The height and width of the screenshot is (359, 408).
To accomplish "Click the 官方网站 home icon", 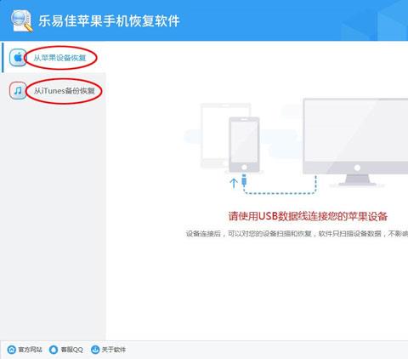I will pyautogui.click(x=12, y=350).
